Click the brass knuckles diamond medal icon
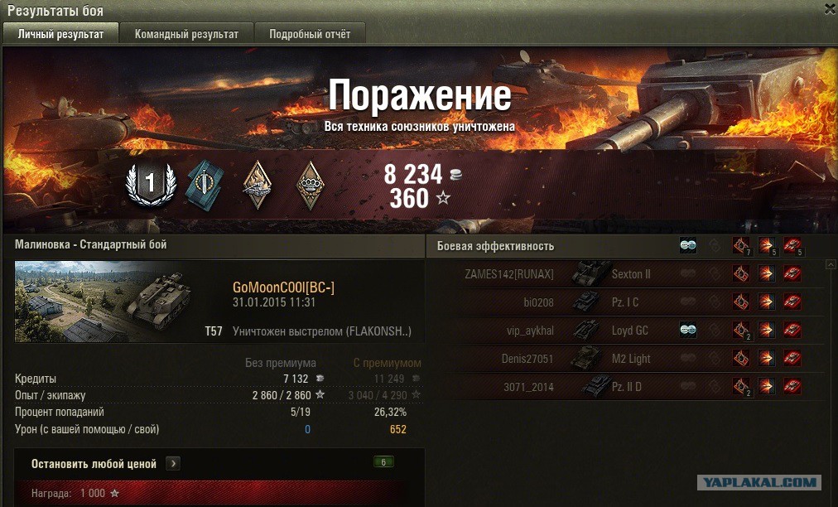The image size is (838, 507). coord(311,185)
